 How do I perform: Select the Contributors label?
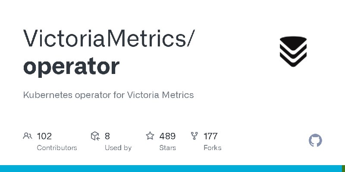(x=57, y=147)
